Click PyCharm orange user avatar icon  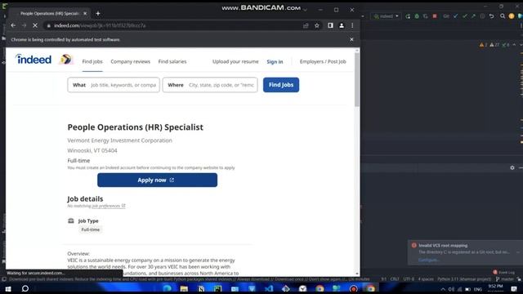point(512,16)
